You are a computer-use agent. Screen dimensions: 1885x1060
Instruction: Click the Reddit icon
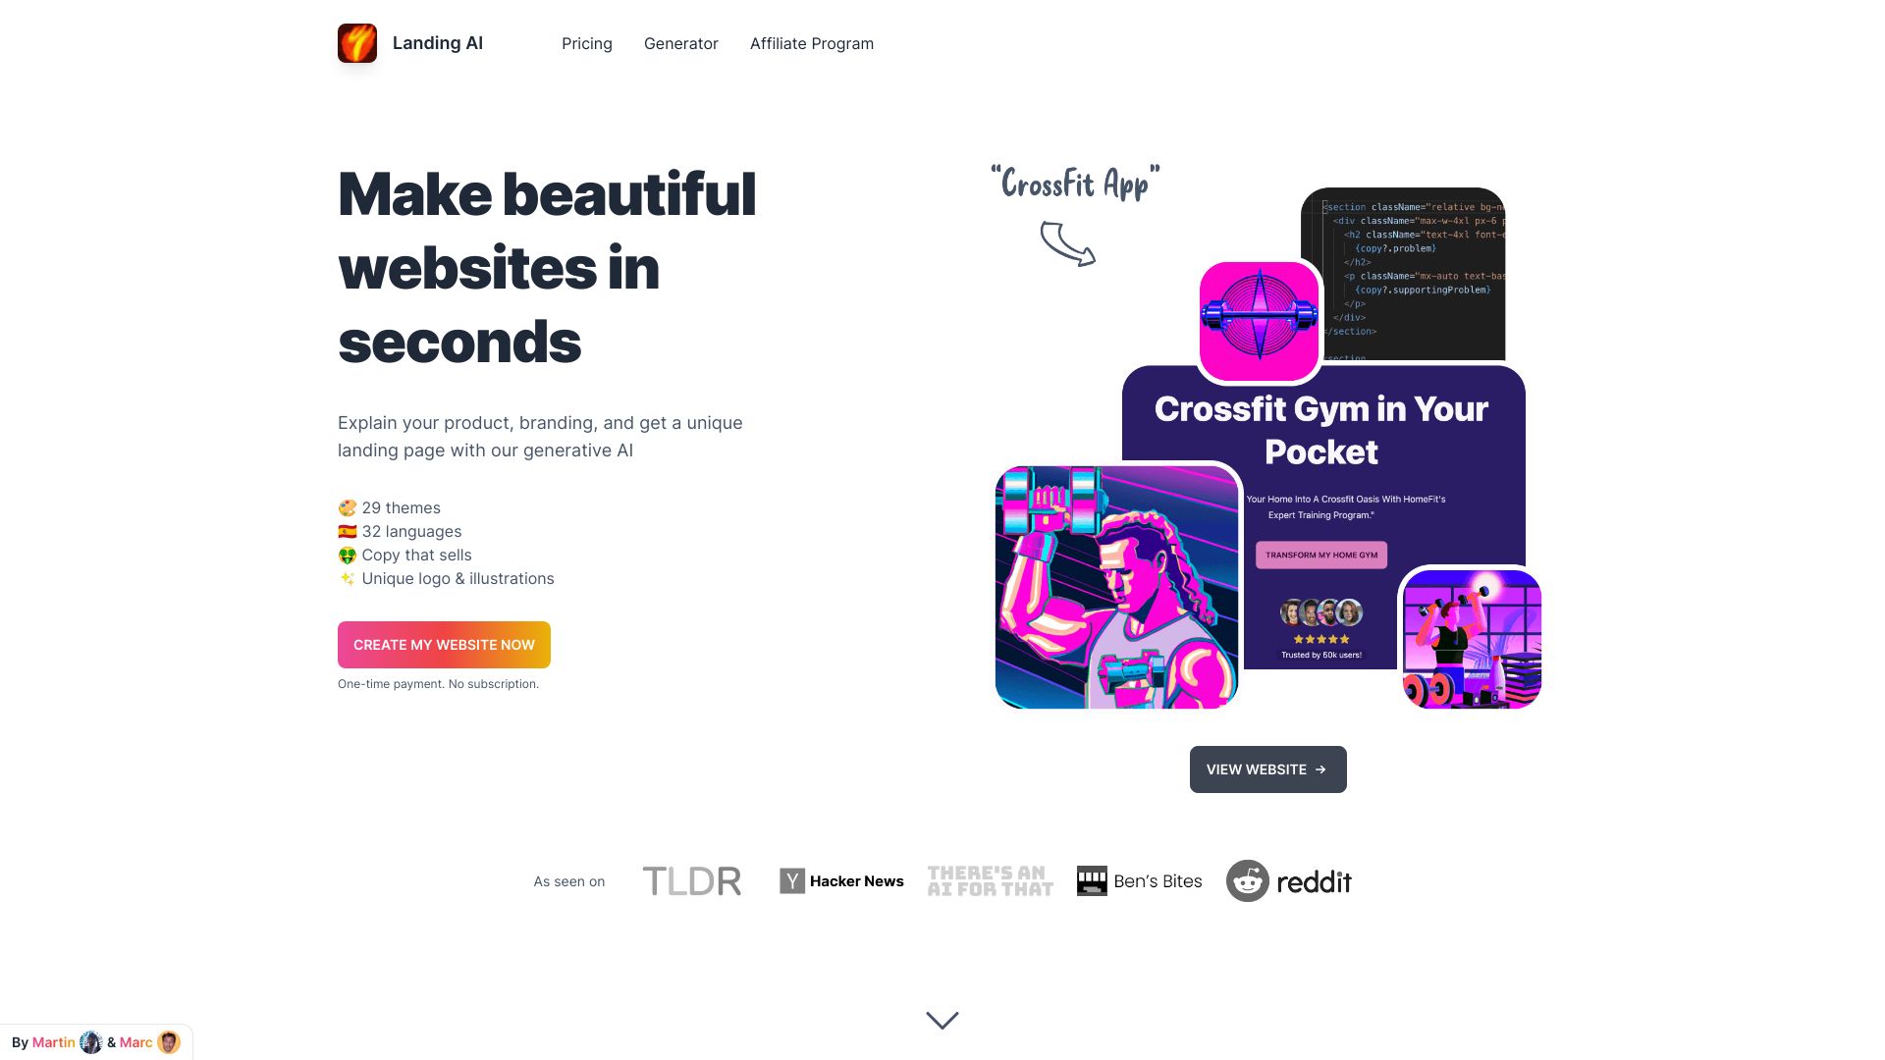pyautogui.click(x=1246, y=880)
